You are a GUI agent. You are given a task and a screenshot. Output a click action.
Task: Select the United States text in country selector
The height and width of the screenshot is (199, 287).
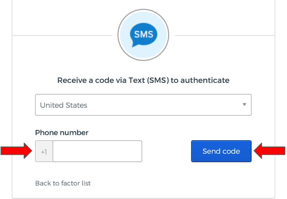63,105
